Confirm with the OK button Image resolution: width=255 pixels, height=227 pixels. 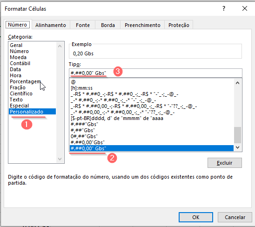click(x=196, y=217)
